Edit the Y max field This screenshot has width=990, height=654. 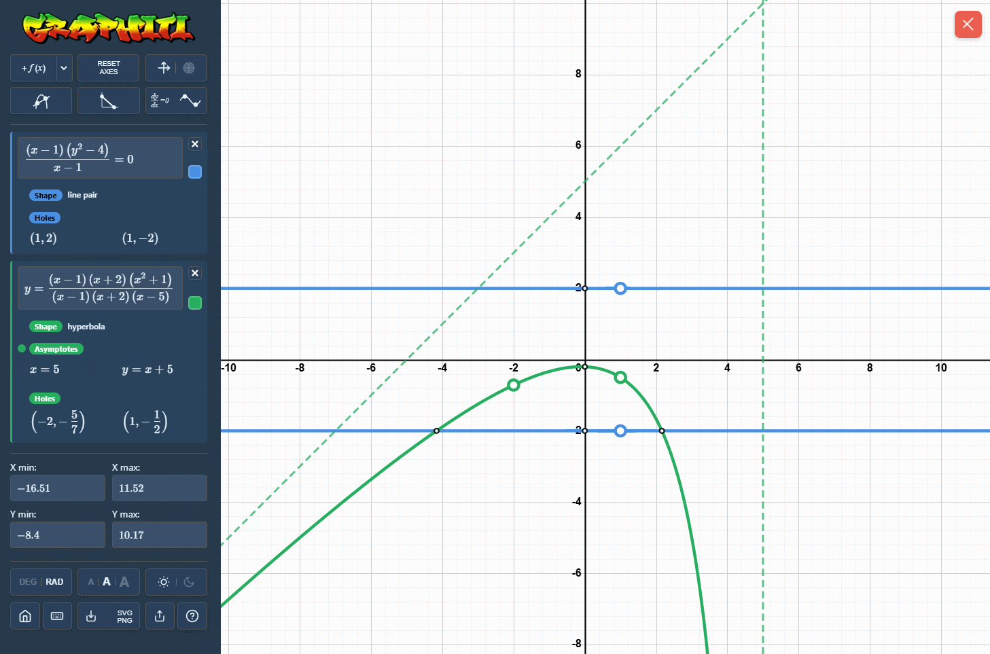click(x=160, y=535)
